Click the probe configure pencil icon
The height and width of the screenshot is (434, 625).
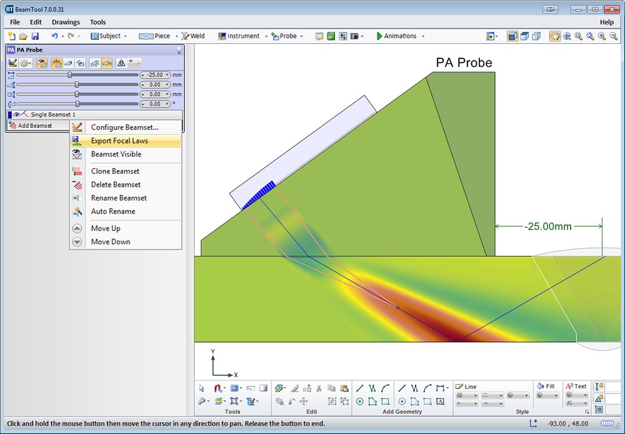[x=12, y=63]
